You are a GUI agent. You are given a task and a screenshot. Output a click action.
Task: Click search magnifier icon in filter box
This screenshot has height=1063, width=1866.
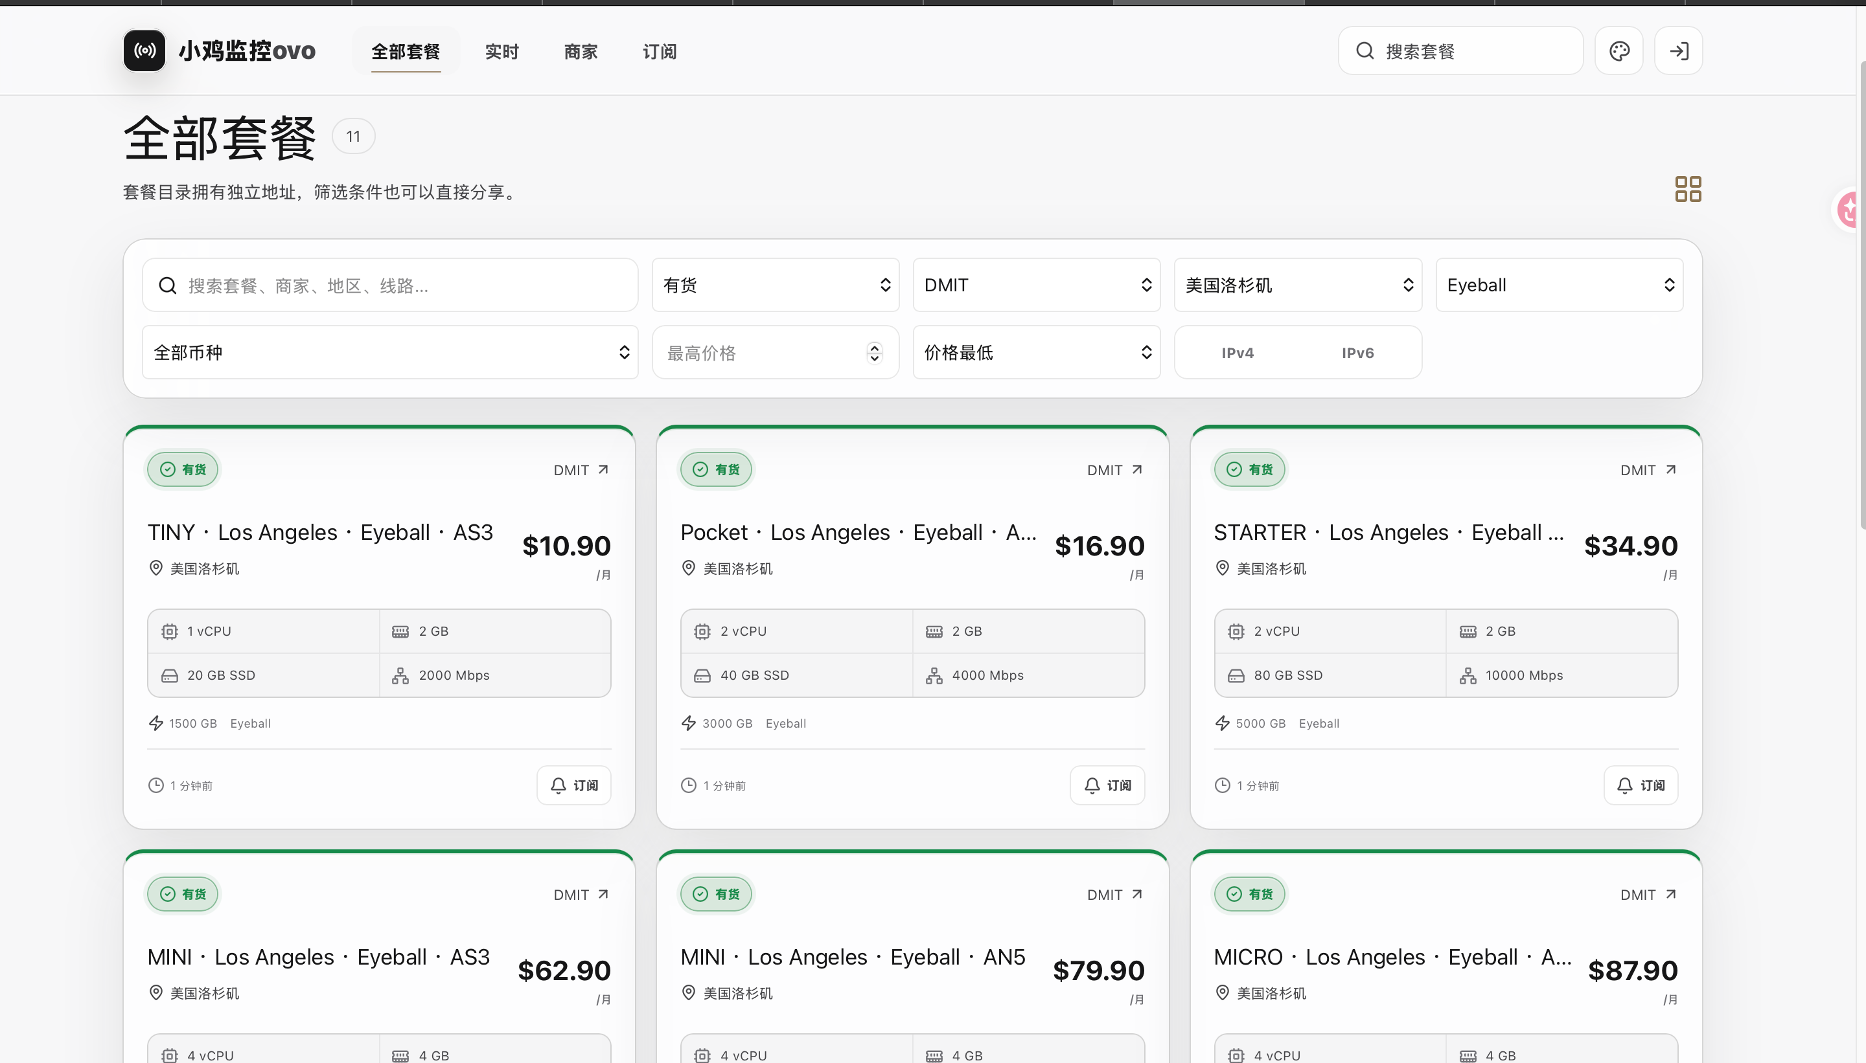[x=167, y=285]
